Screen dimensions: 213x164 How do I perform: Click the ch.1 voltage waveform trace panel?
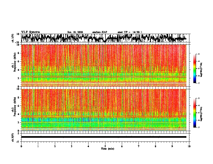point(105,38)
